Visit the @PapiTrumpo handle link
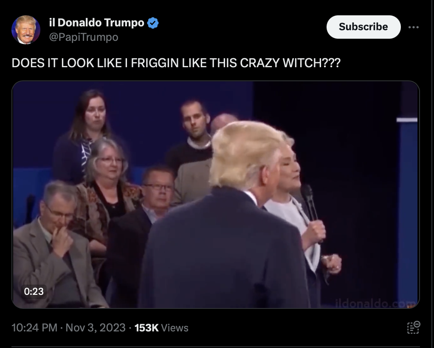434x348 pixels. 84,37
